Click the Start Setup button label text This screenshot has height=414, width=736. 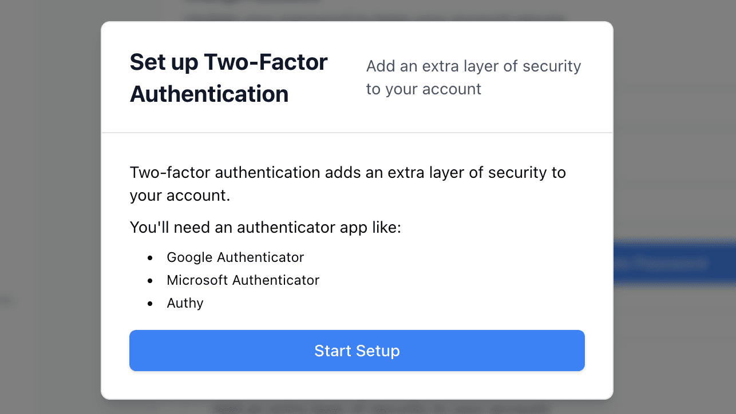(x=357, y=351)
